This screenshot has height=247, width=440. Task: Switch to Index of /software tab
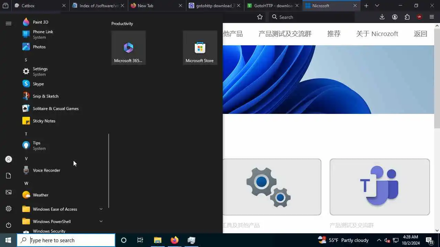99,6
